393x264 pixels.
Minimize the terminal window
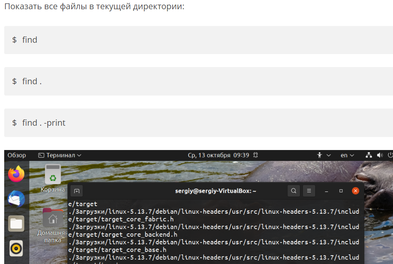326,191
